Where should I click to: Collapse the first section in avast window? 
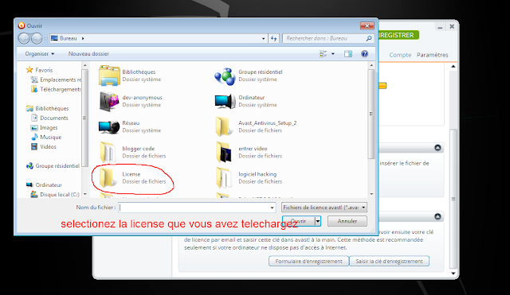[437, 148]
